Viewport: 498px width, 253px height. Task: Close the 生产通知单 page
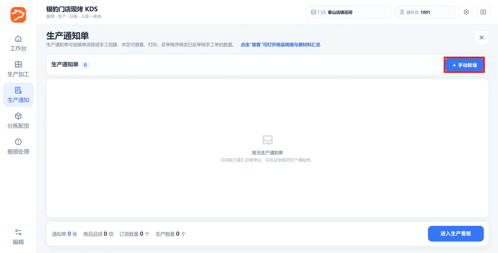pos(481,38)
